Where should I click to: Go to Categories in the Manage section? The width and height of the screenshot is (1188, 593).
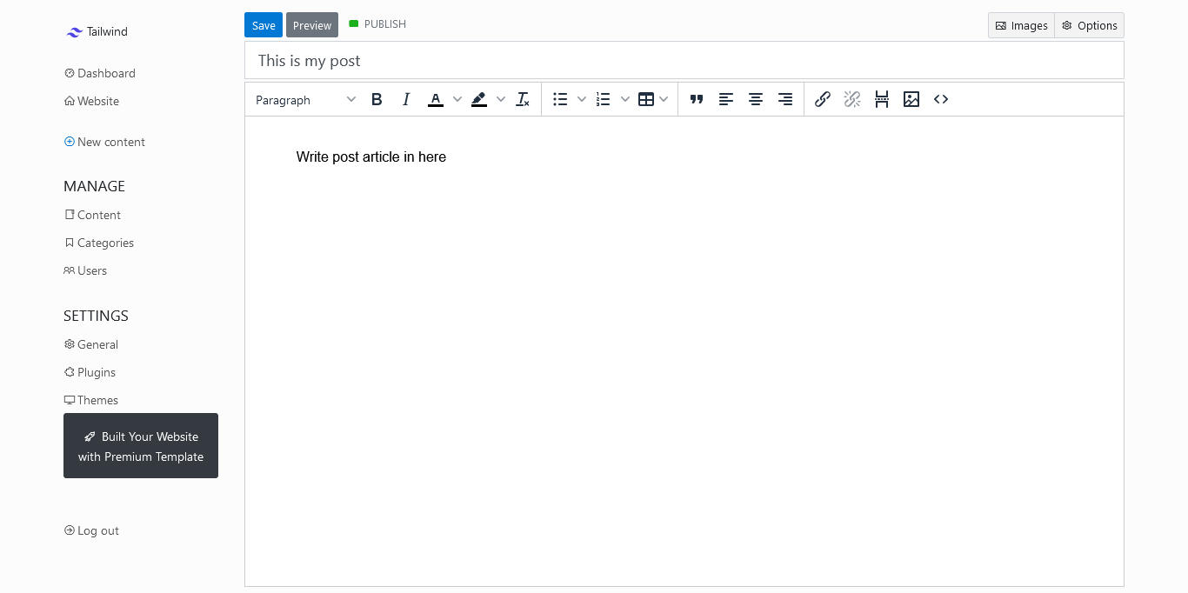tap(105, 243)
